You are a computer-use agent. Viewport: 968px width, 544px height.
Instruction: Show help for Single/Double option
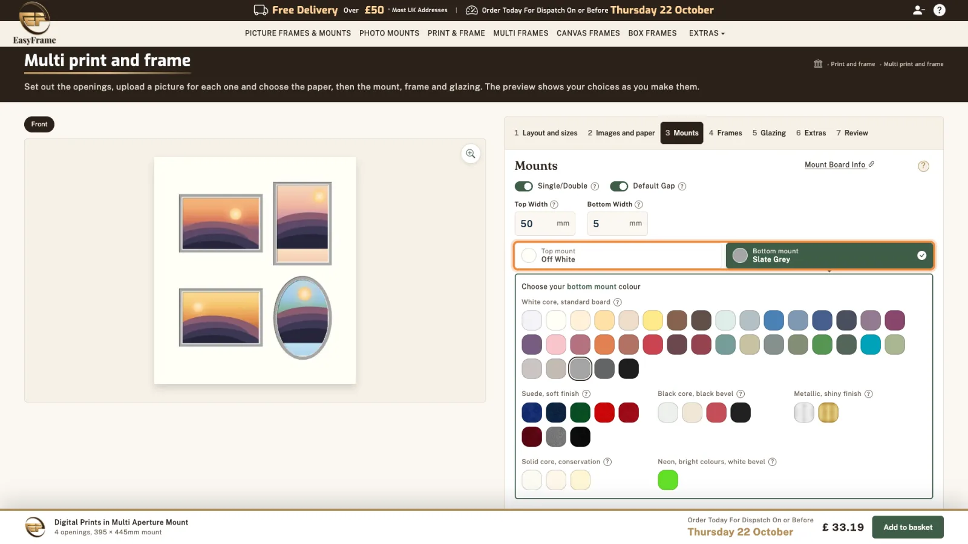click(x=595, y=186)
